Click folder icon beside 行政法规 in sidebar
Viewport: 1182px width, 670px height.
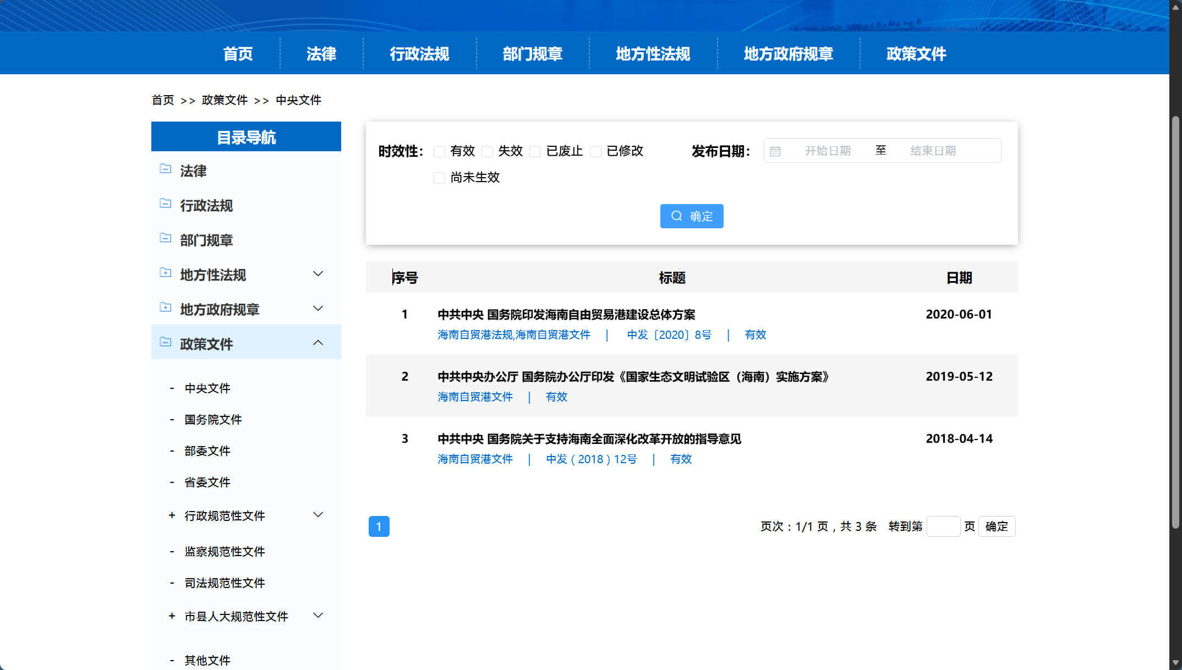165,204
